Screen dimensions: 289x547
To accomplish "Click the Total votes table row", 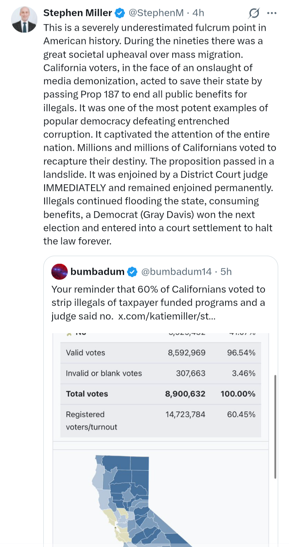I will 161,394.
